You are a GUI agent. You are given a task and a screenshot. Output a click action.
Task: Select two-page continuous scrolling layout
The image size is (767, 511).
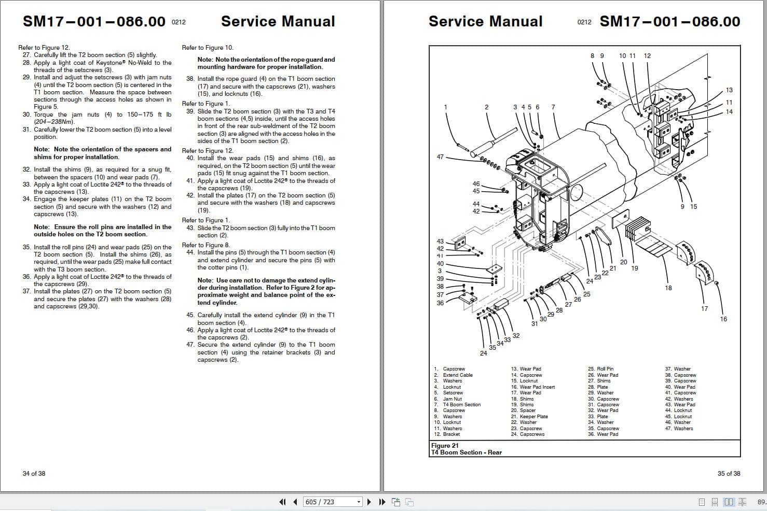pyautogui.click(x=742, y=502)
